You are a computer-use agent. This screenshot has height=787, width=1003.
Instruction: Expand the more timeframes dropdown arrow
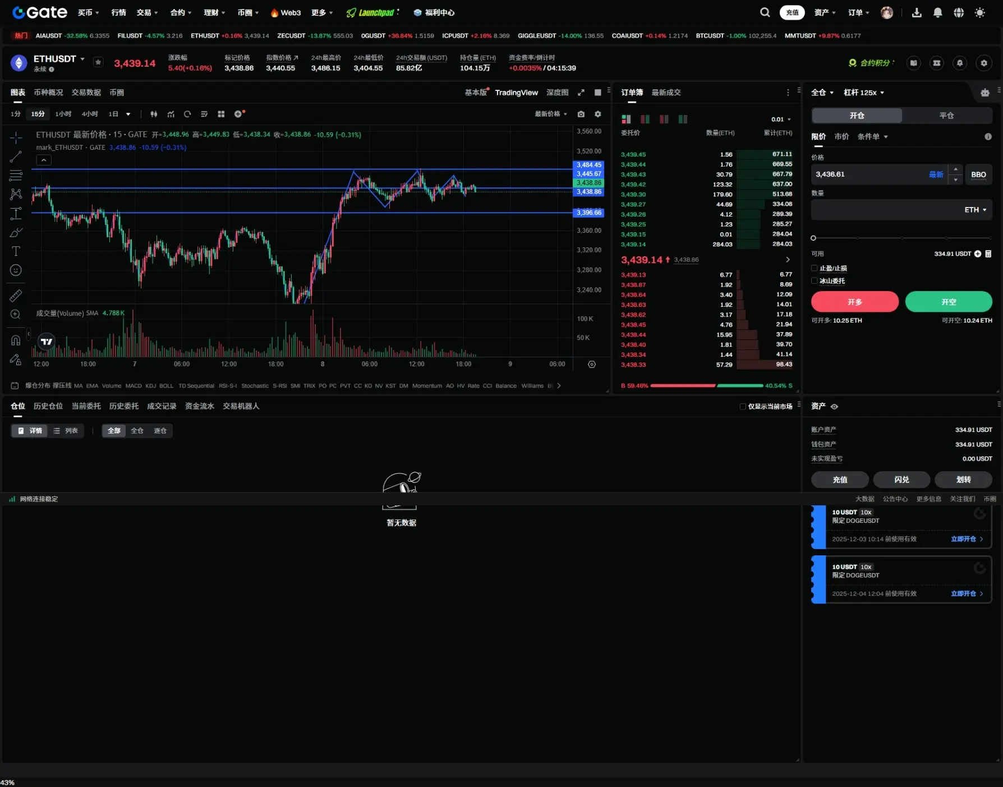tap(128, 114)
